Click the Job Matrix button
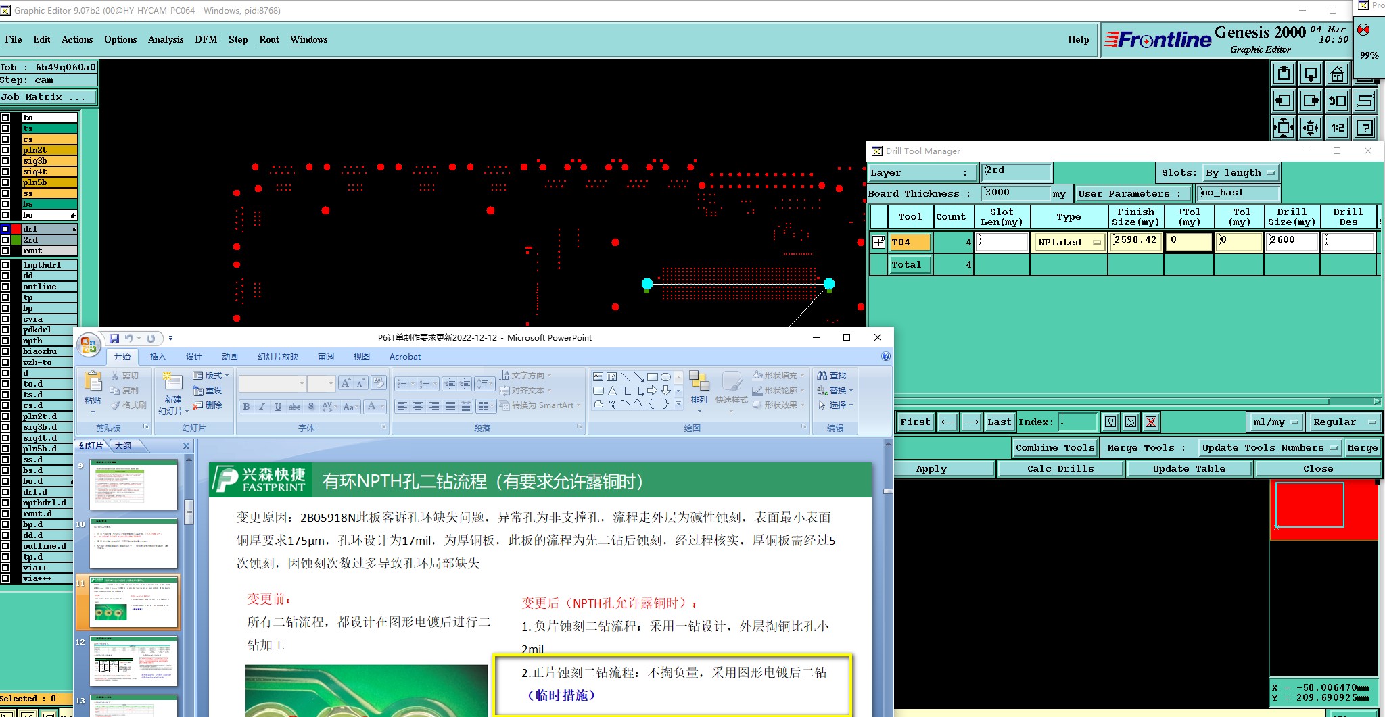Viewport: 1385px width, 717px height. coord(47,97)
